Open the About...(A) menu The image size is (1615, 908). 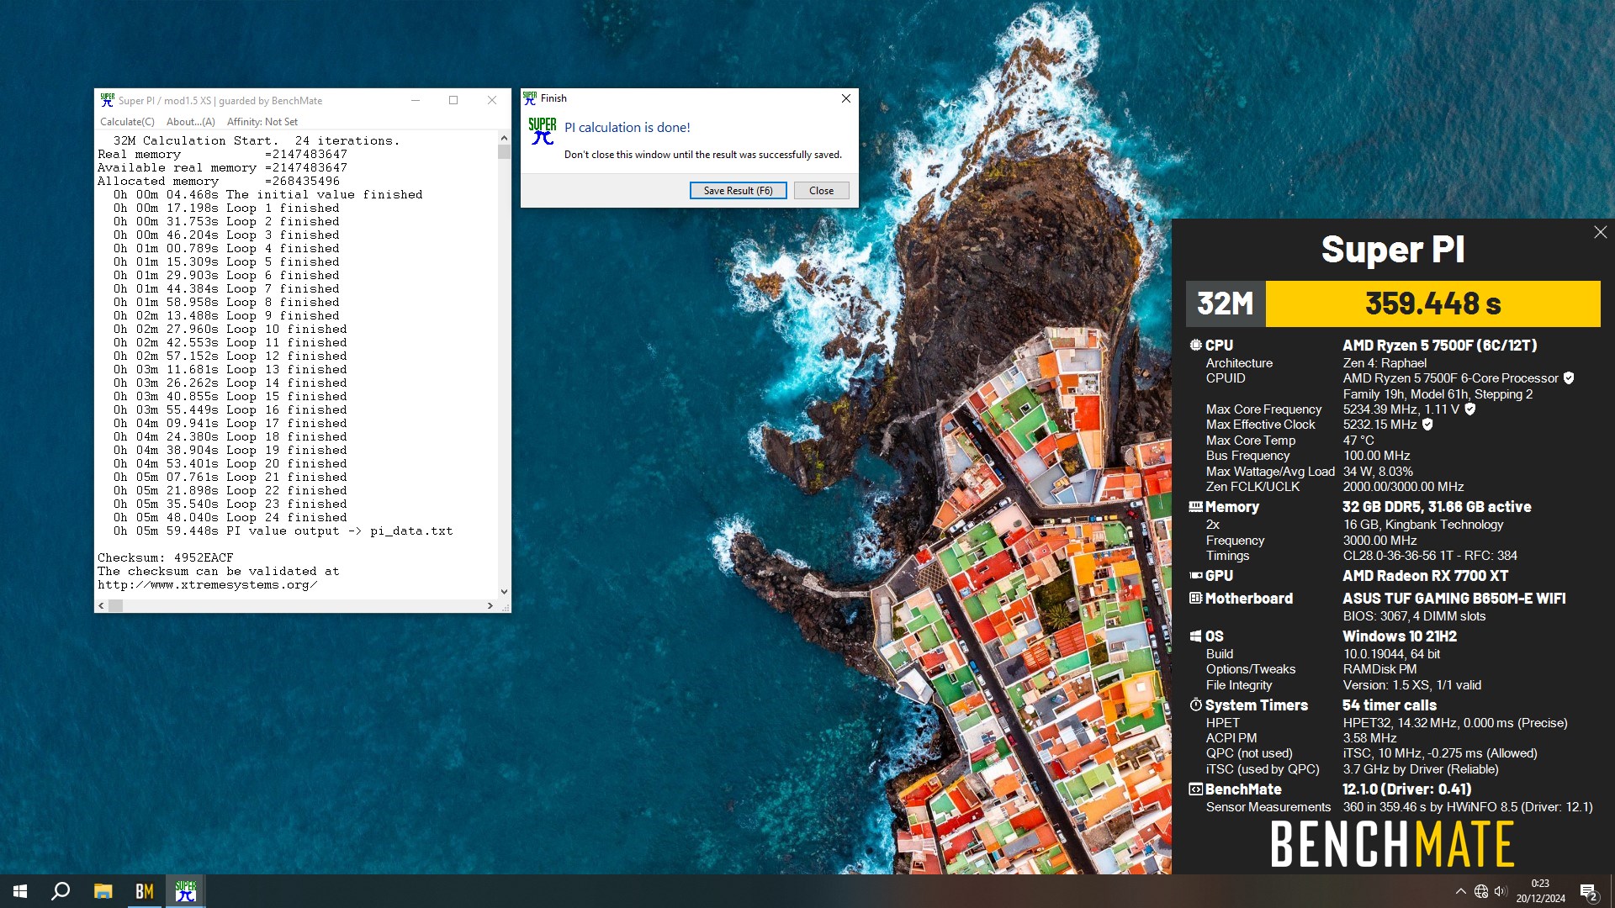(191, 122)
